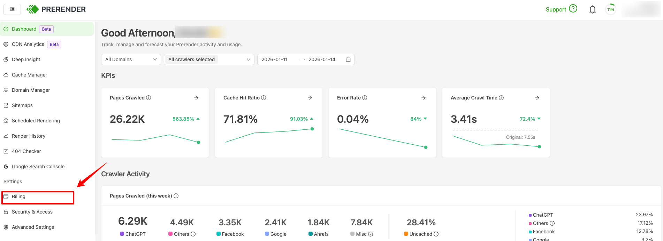
Task: Open Google Search Console section
Action: tap(38, 167)
